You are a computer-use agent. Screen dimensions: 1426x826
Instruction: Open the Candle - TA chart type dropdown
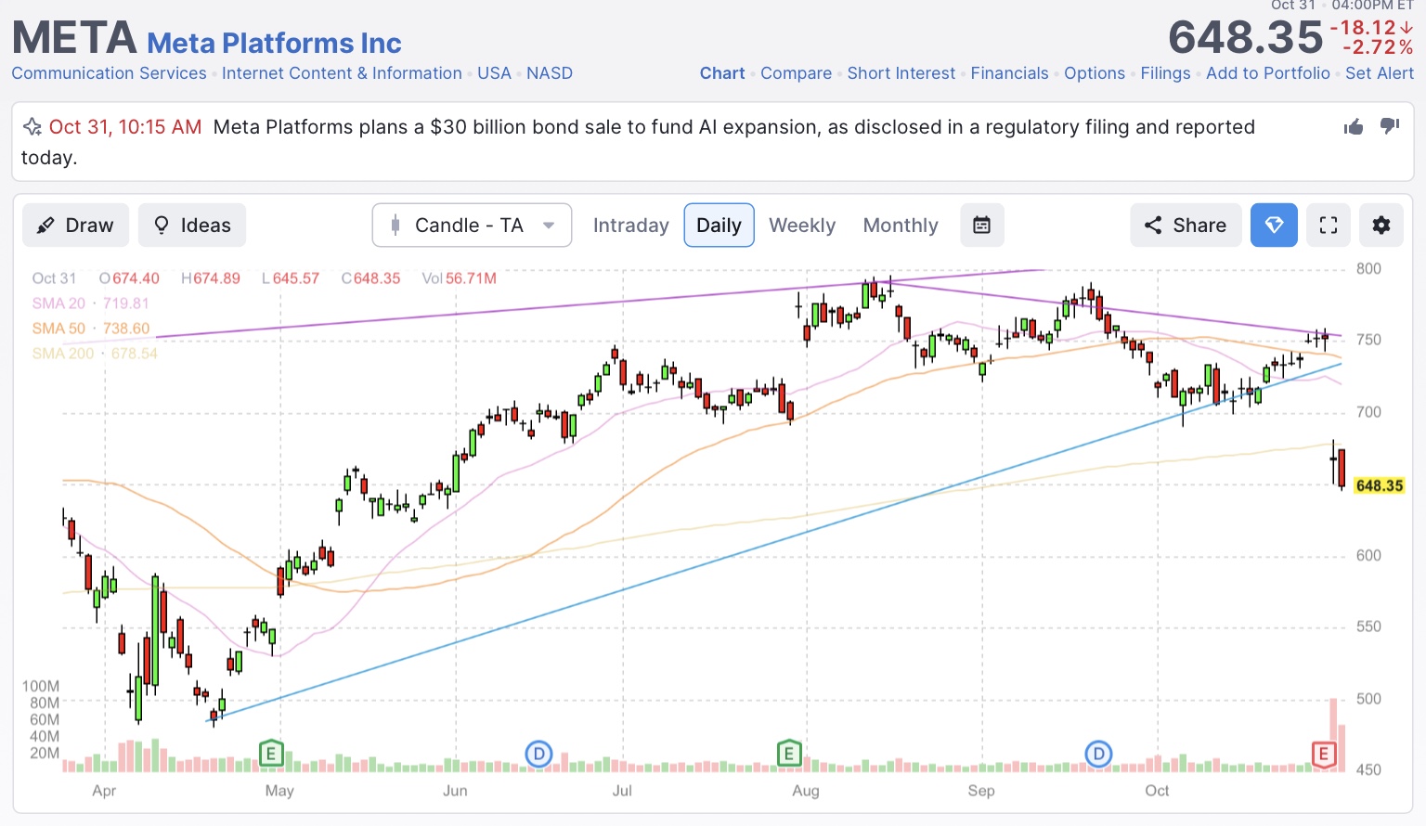click(472, 226)
